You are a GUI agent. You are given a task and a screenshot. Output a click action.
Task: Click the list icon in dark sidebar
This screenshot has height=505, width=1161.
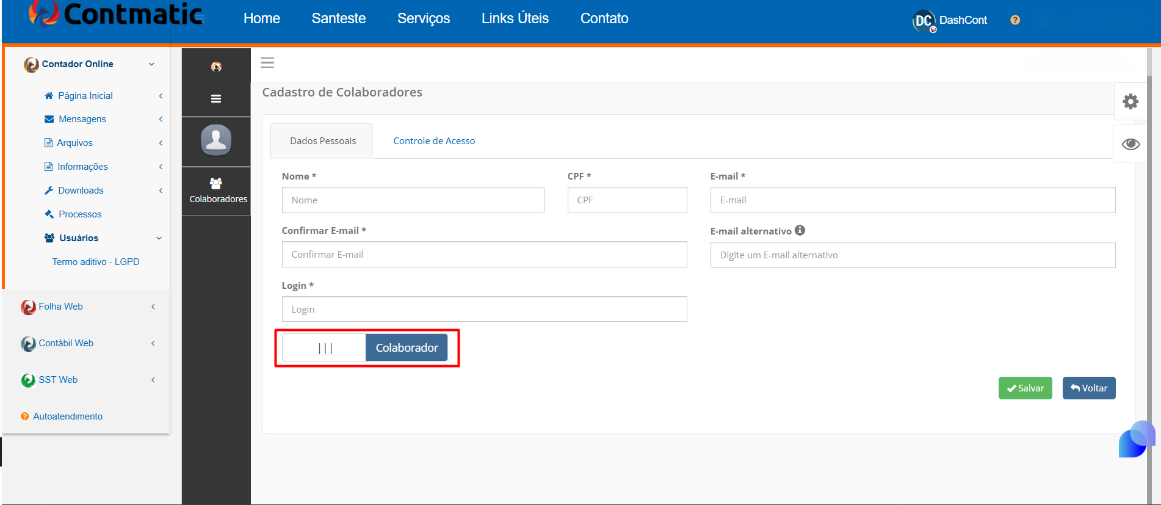pos(216,98)
